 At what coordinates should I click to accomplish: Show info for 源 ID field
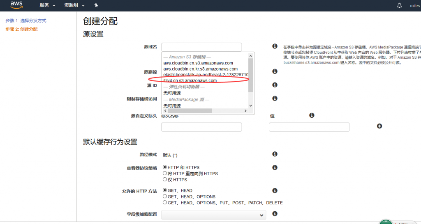click(x=275, y=85)
